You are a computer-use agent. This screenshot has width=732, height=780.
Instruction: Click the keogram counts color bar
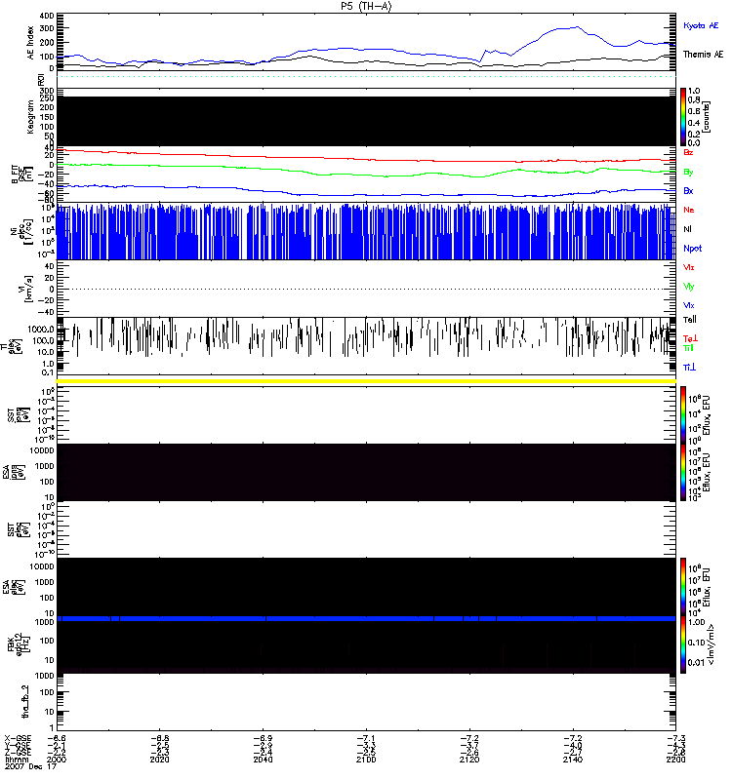pos(683,117)
